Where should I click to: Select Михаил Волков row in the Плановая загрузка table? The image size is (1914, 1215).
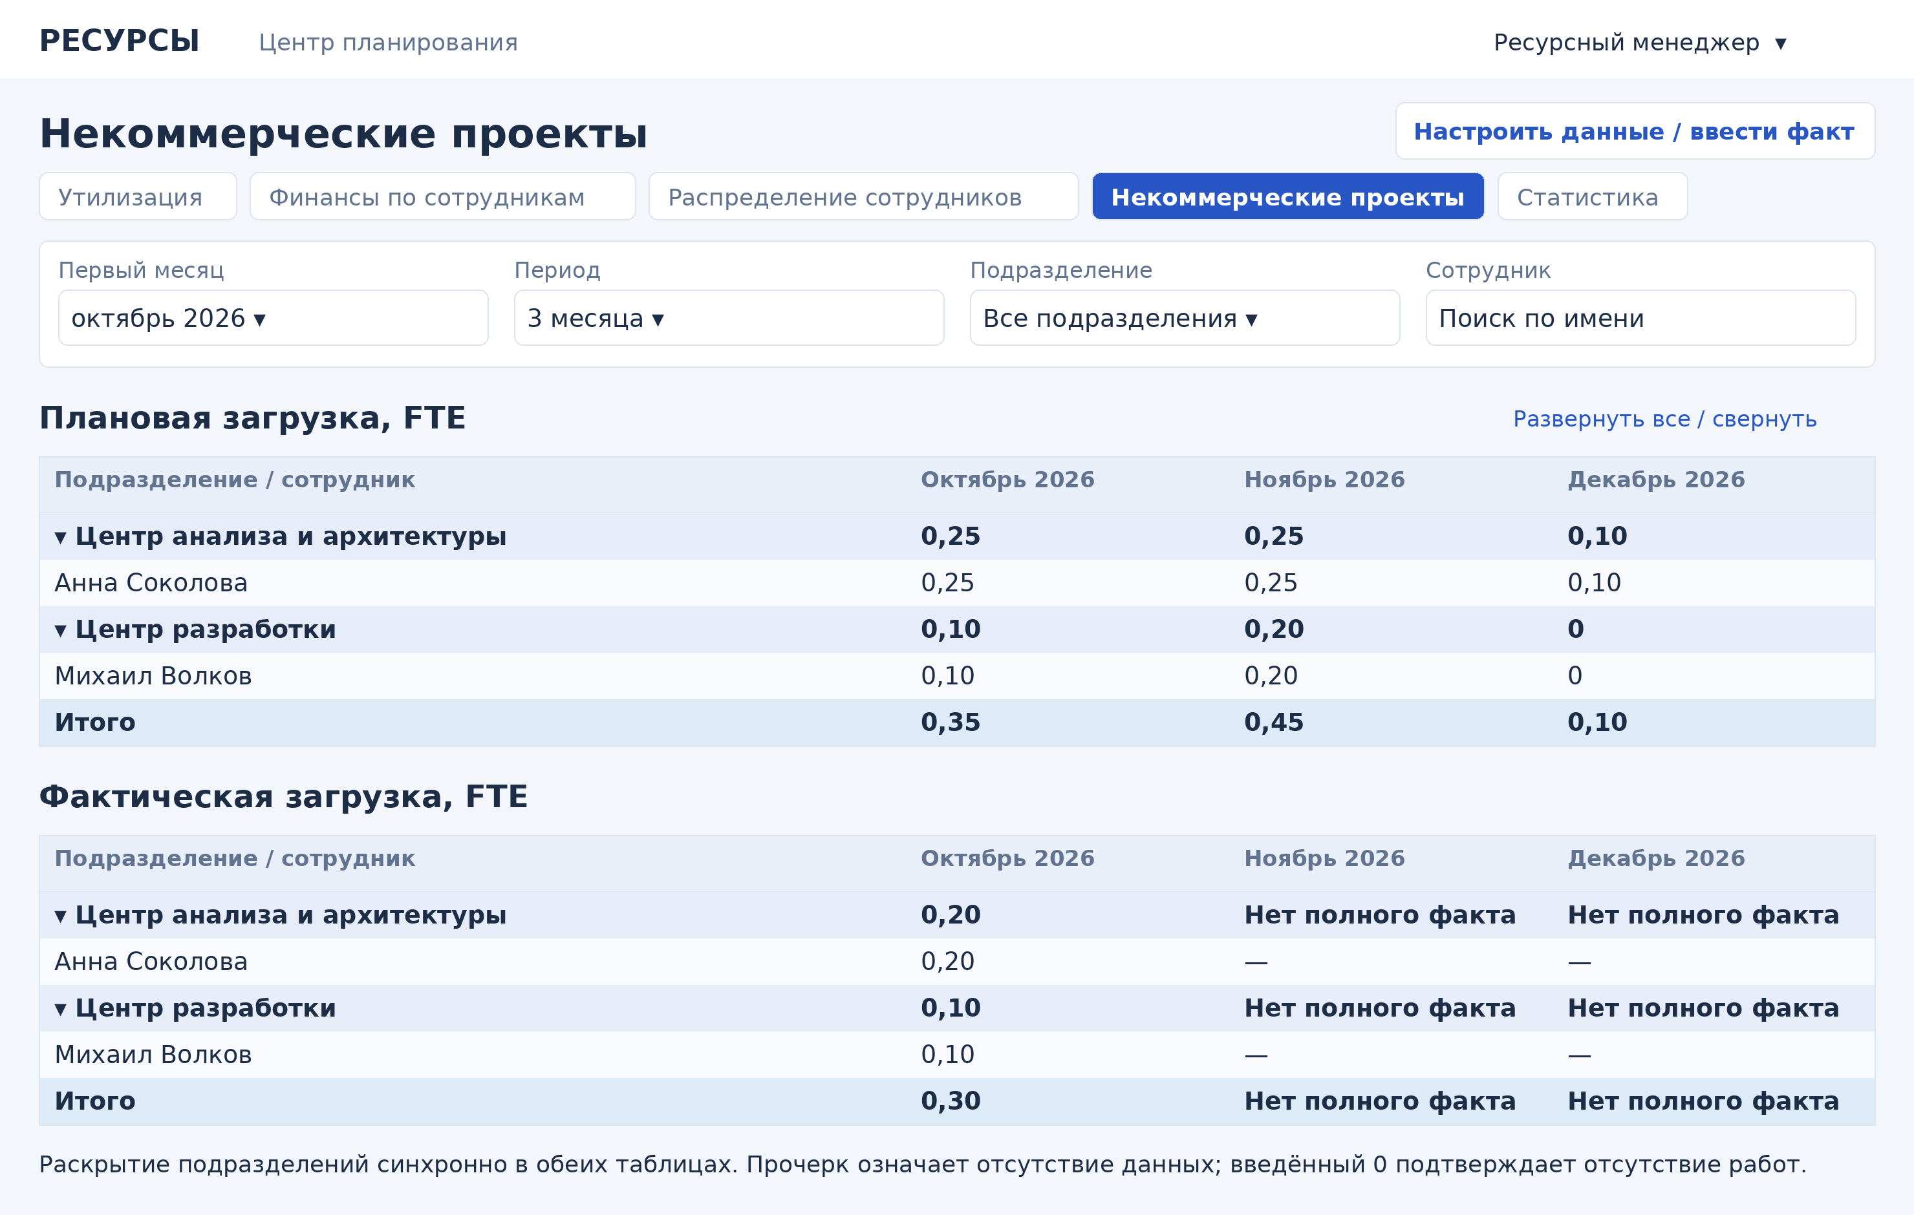[x=957, y=675]
